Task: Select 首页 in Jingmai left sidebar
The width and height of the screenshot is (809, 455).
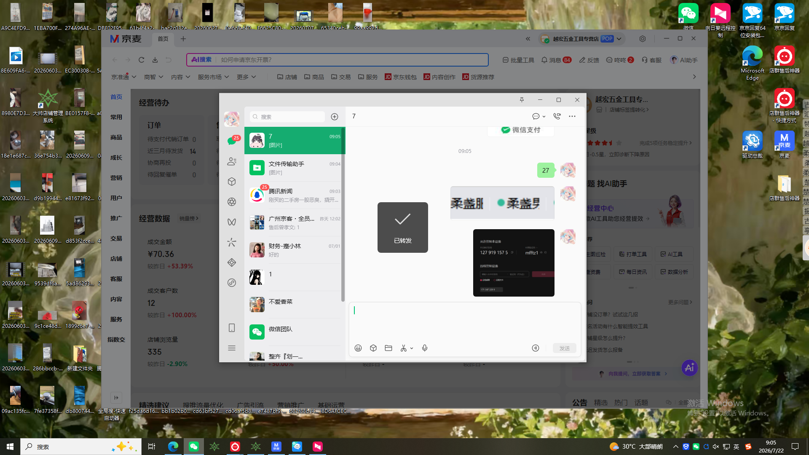Action: (x=116, y=97)
